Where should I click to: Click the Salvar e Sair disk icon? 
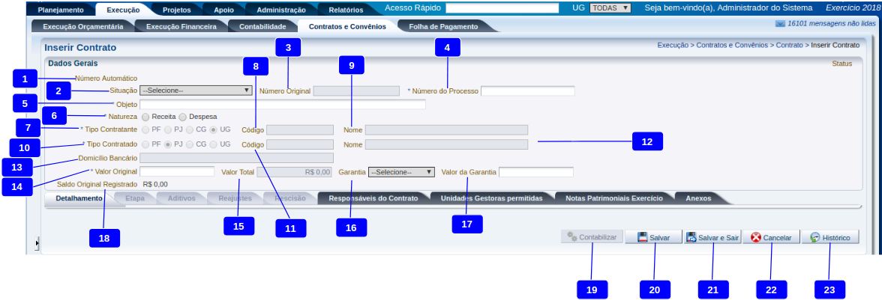pyautogui.click(x=691, y=237)
